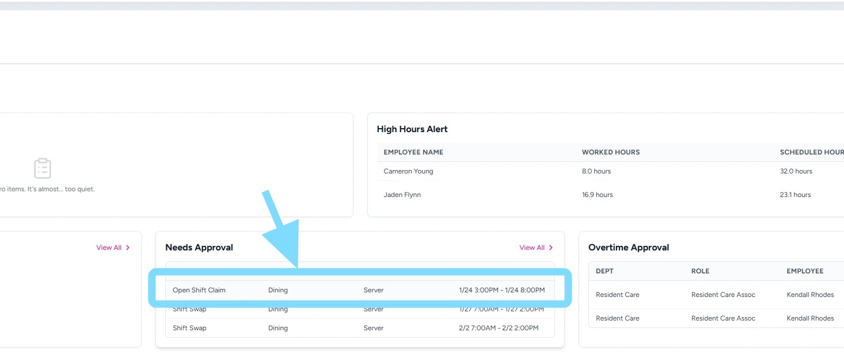Screen dimensions: 844x359
Task: Open the Shift Swap request dated 2/2
Action: pyautogui.click(x=359, y=328)
